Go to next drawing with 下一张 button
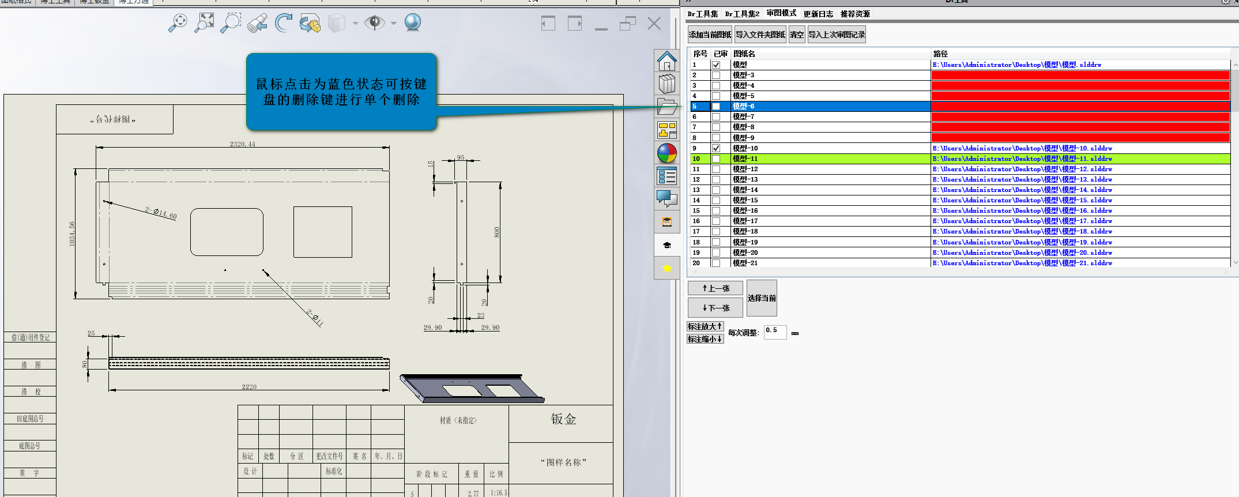The image size is (1239, 497). pos(715,308)
